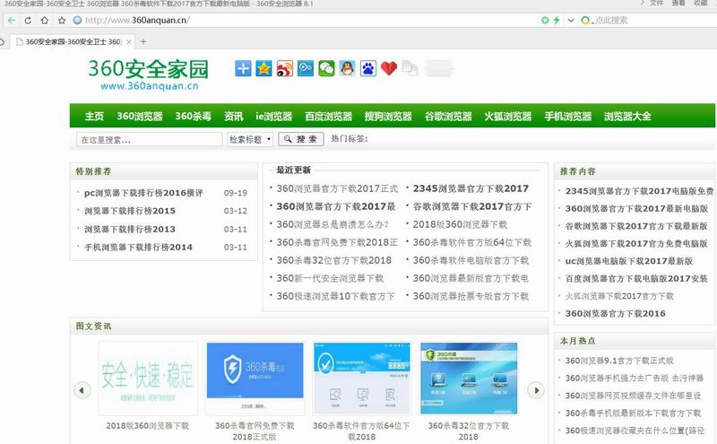The width and height of the screenshot is (717, 444).
Task: Open 浏览器下载排行榜2015 link
Action: (129, 211)
